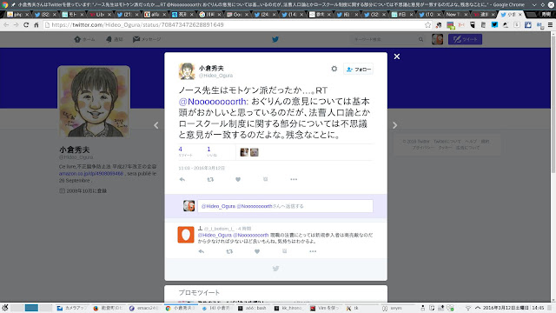Viewport: 556px width, 313px height.
Task: Compose a new tweet with the ツイート button
Action: 465,39
